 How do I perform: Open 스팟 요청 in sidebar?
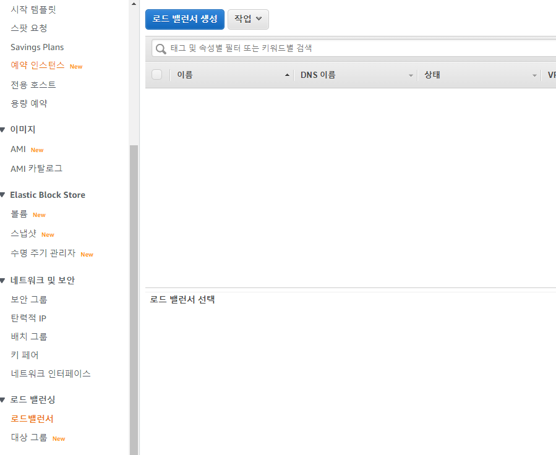(28, 28)
